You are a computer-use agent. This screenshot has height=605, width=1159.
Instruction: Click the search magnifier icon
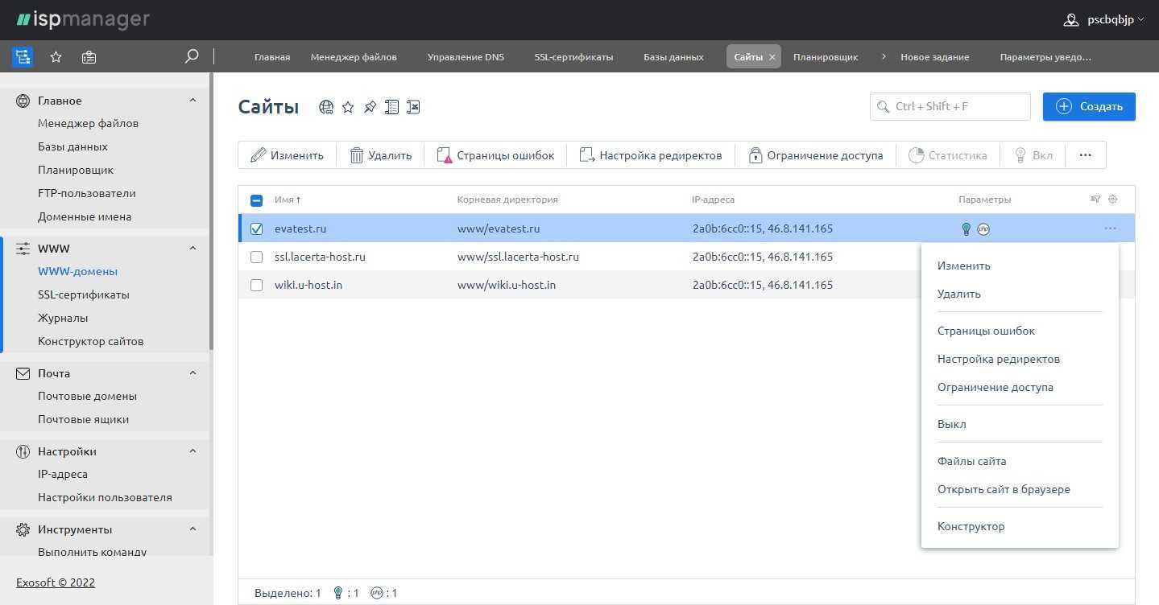(x=192, y=56)
